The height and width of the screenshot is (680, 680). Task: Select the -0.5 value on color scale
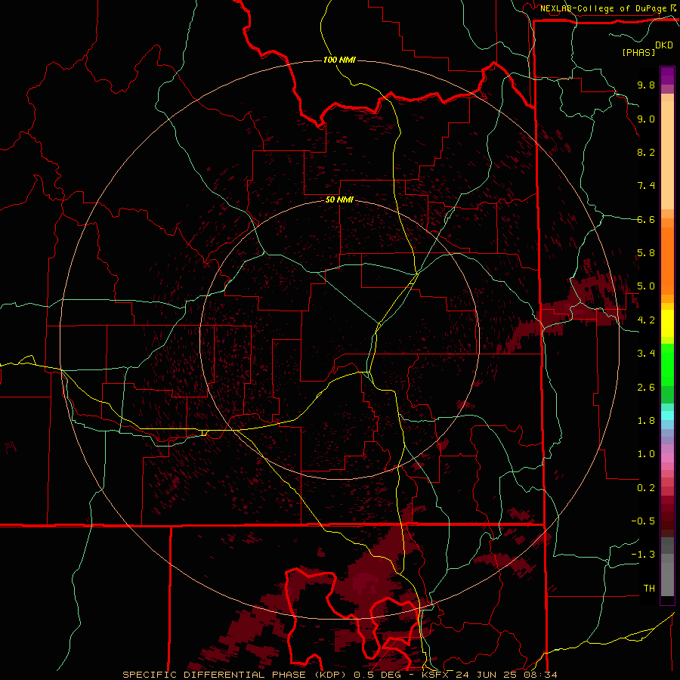click(x=643, y=521)
